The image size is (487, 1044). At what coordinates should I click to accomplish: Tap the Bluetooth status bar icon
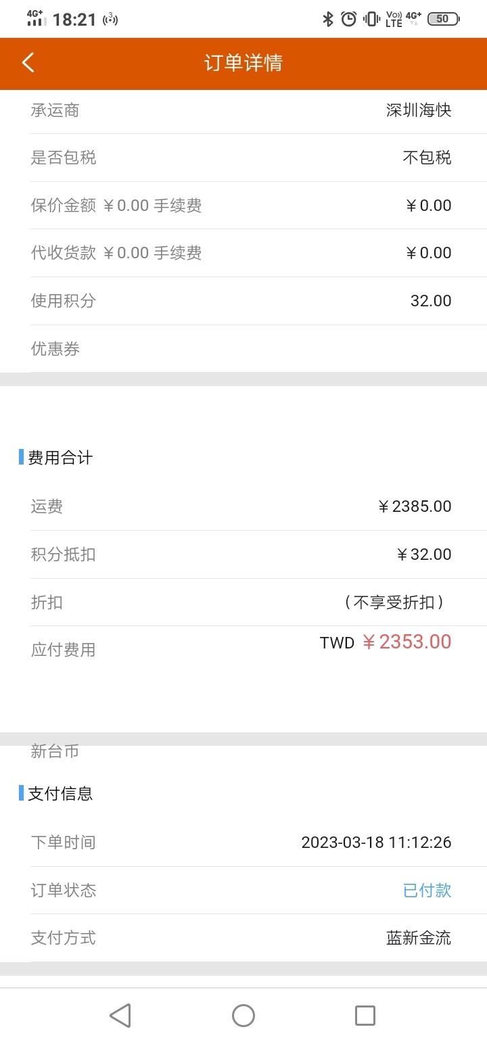click(328, 19)
